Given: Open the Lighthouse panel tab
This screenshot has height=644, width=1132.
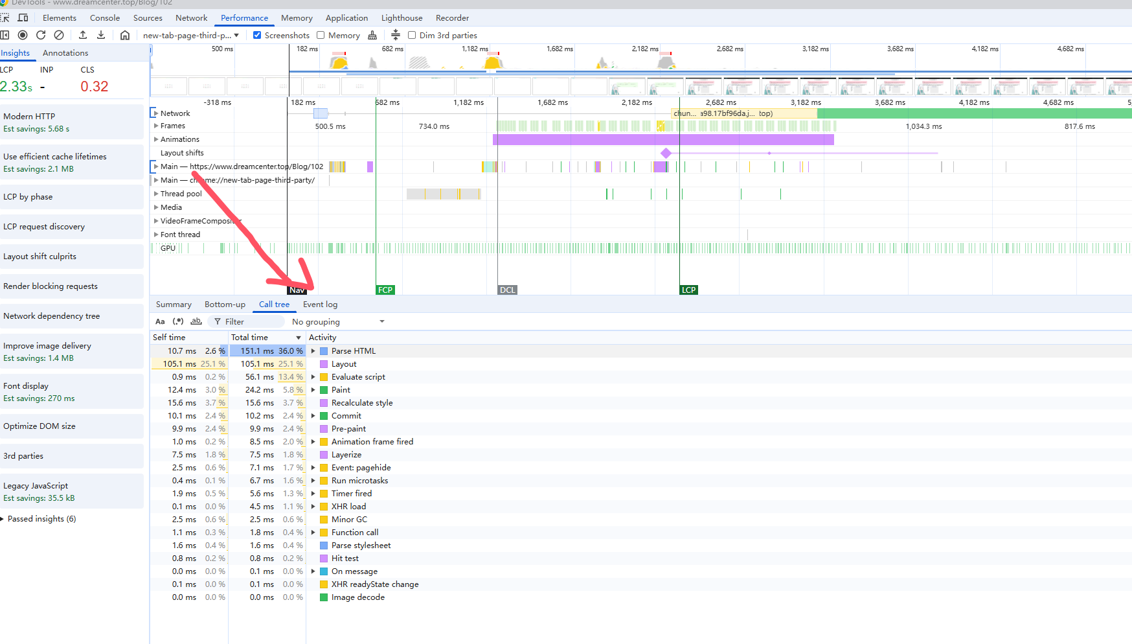Looking at the screenshot, I should pos(402,17).
